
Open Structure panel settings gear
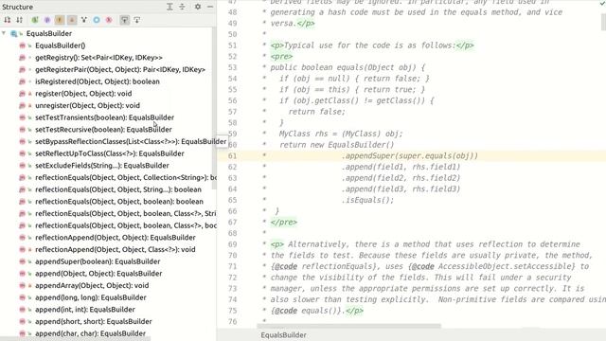point(198,7)
